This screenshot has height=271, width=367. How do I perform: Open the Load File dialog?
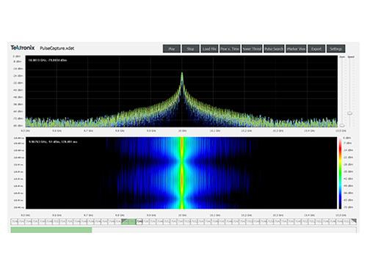pos(209,49)
